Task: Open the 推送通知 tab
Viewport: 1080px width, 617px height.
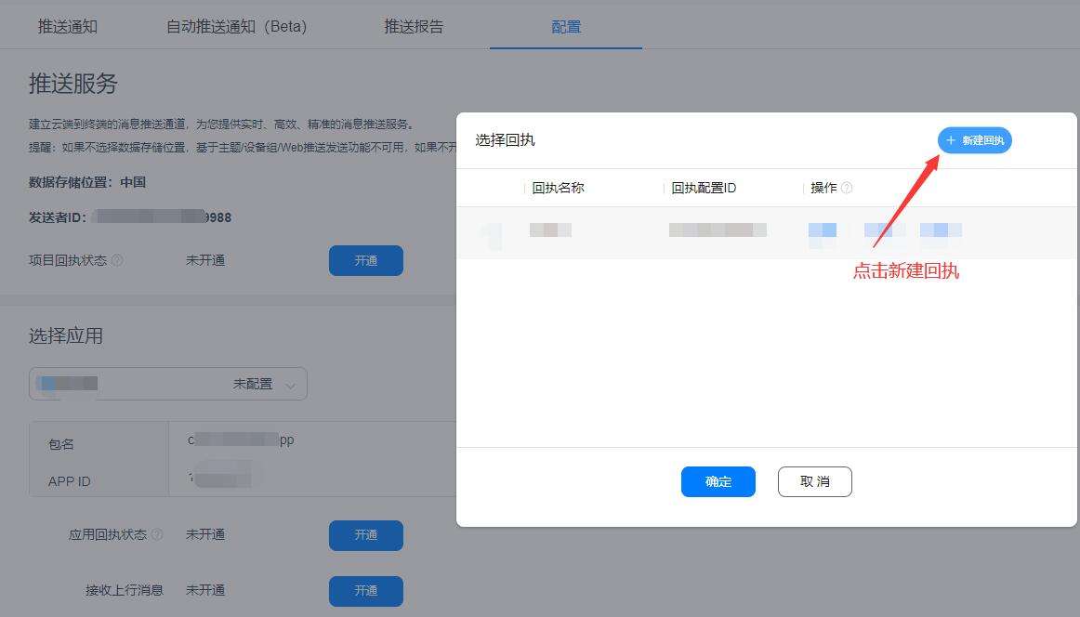Action: pyautogui.click(x=68, y=27)
